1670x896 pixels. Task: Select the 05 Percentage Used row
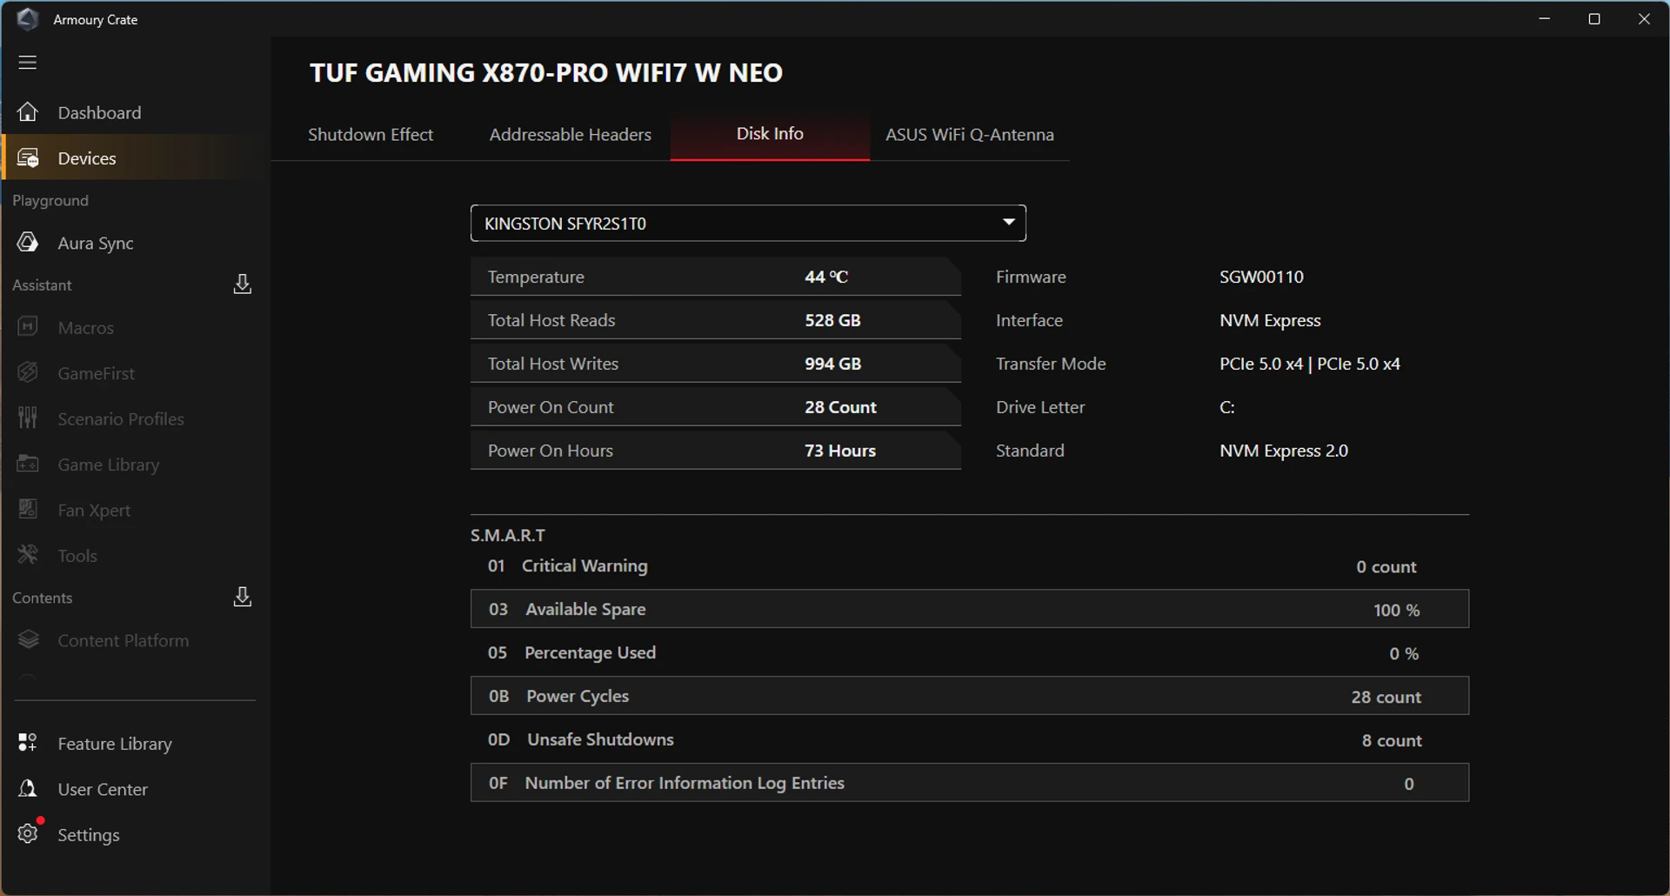pyautogui.click(x=970, y=653)
